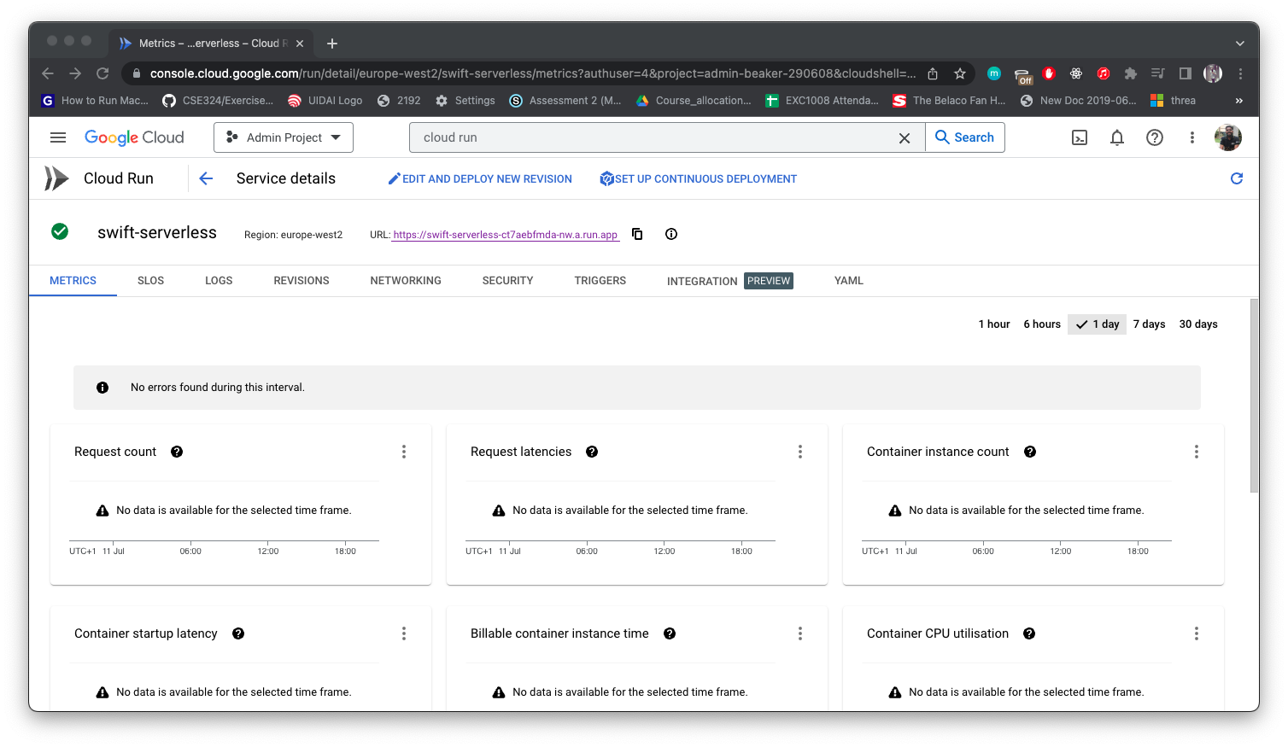The height and width of the screenshot is (747, 1288).
Task: Open the help question mark menu
Action: 1155,137
